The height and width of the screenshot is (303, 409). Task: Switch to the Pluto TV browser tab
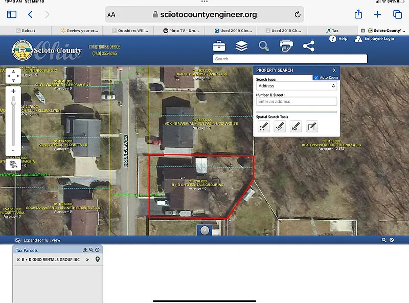click(181, 31)
